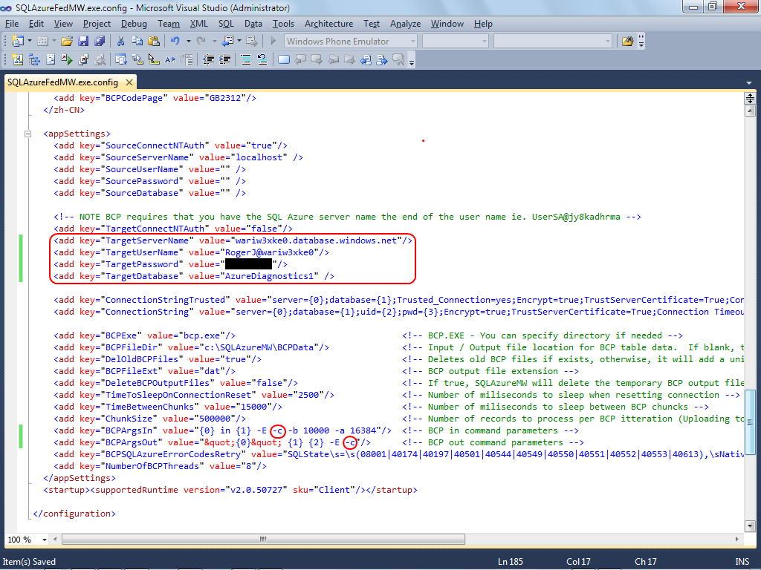This screenshot has height=570, width=761.
Task: Click the Display Word Completion icon
Action: tap(170, 59)
